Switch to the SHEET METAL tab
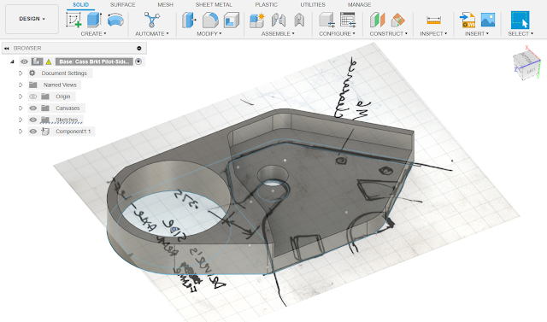The image size is (547, 322). 214,4
